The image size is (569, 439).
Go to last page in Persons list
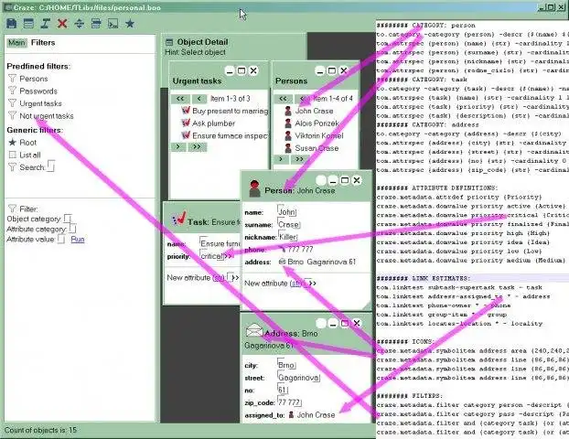pyautogui.click(x=299, y=159)
